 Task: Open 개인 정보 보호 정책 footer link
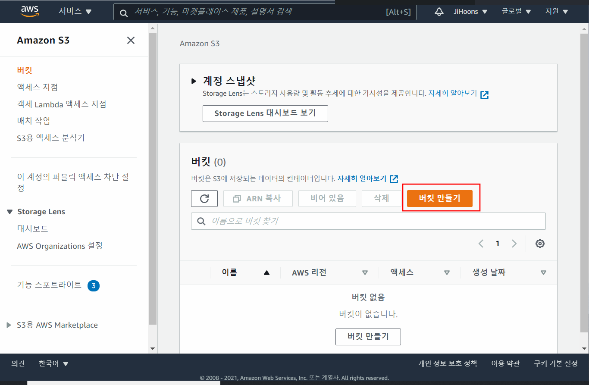pyautogui.click(x=448, y=363)
